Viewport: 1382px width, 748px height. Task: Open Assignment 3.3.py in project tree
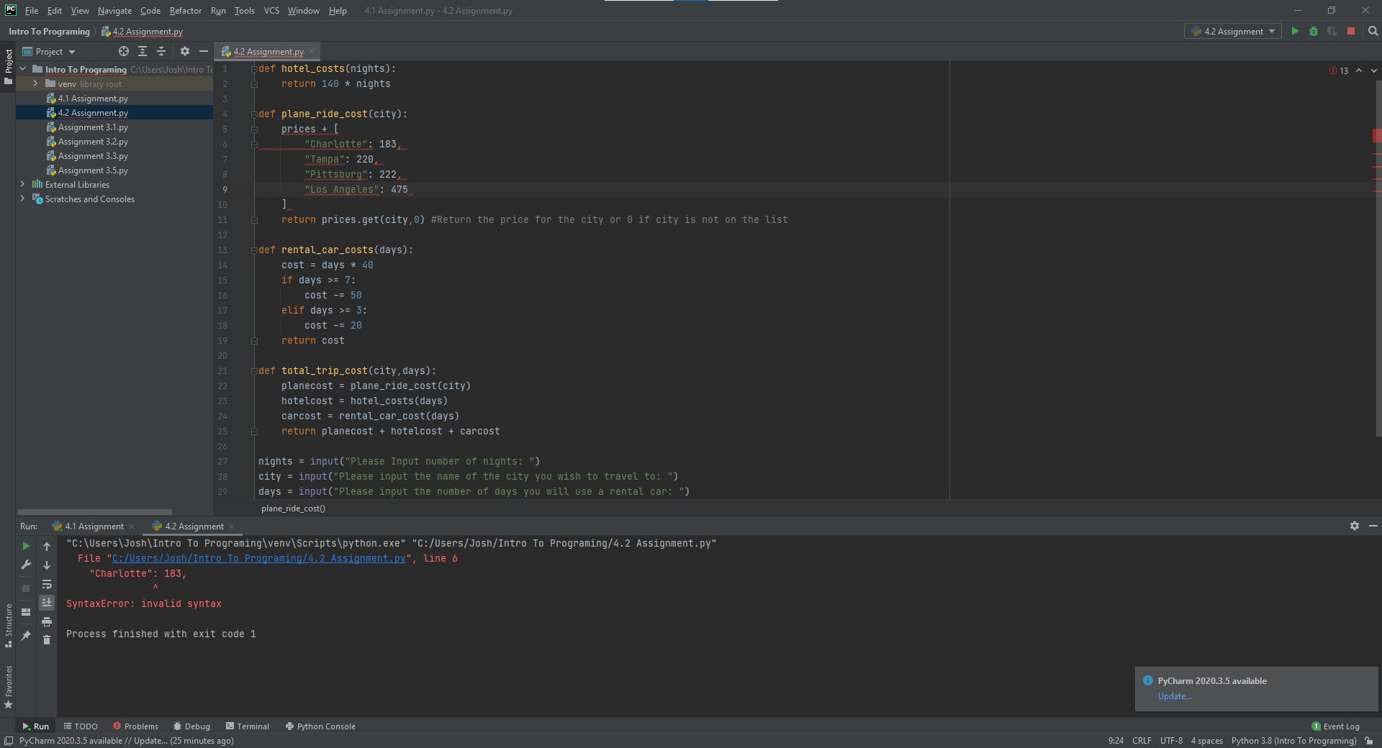93,156
